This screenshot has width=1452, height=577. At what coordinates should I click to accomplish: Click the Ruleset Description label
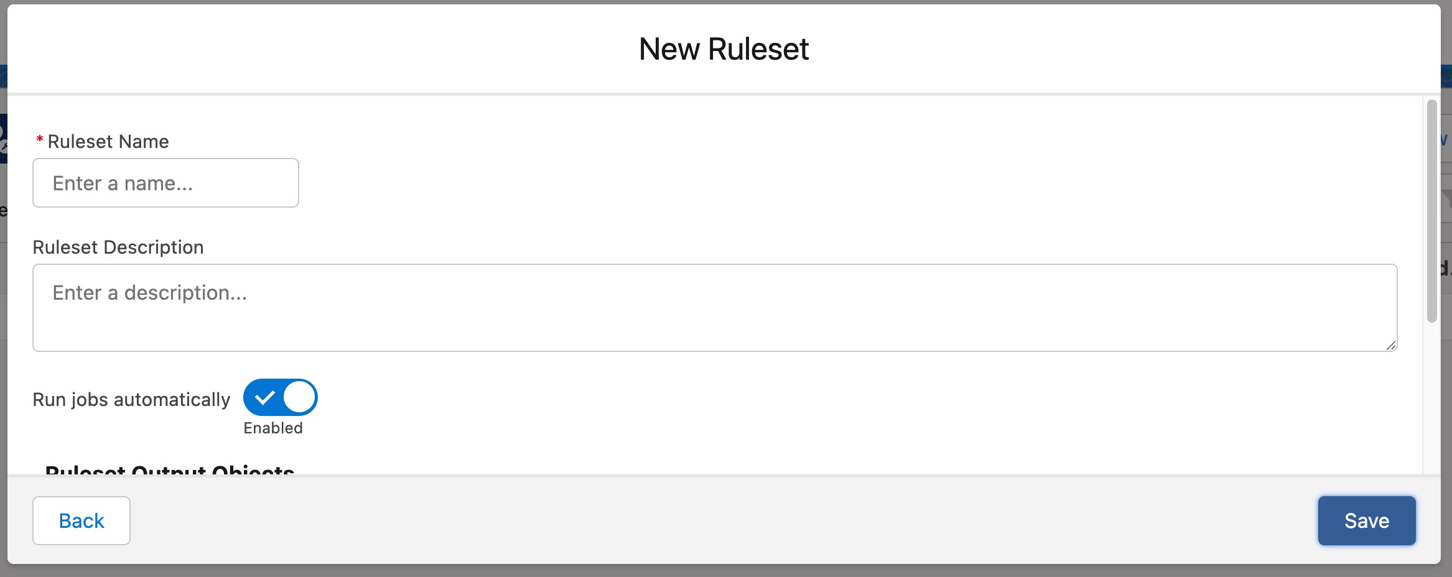click(x=118, y=247)
